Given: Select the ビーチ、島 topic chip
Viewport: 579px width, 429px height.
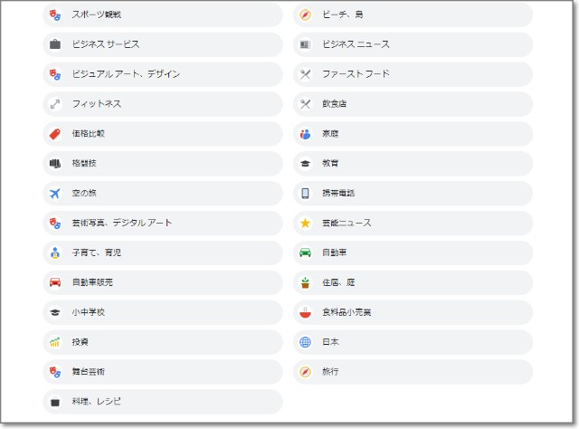Looking at the screenshot, I should [413, 14].
